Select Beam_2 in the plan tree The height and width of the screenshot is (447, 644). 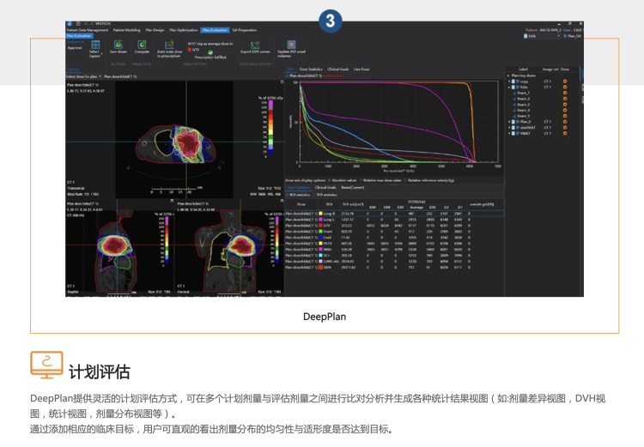pos(523,99)
